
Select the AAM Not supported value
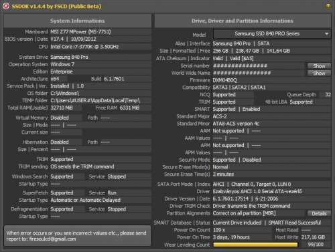pos(228,131)
